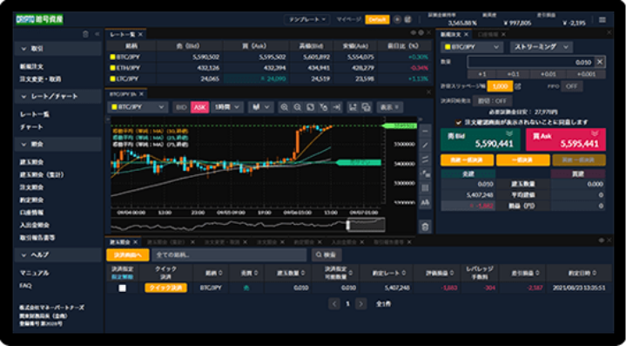This screenshot has width=626, height=346.
Task: Zoom in on the chart with the magnifier-plus icon
Action: (284, 107)
